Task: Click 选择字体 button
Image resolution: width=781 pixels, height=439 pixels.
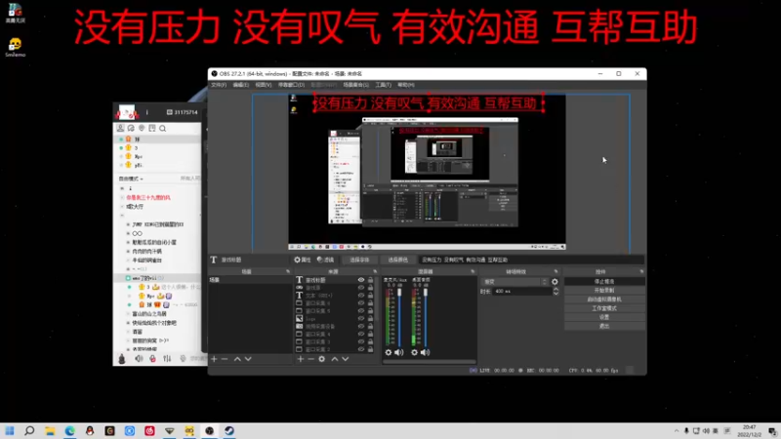Action: (359, 259)
